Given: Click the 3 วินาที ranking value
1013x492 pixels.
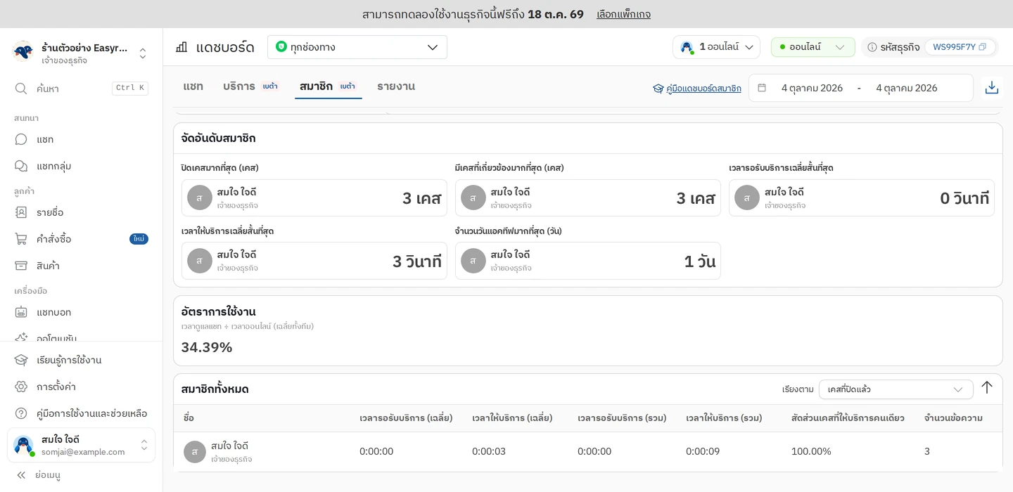Looking at the screenshot, I should (417, 261).
